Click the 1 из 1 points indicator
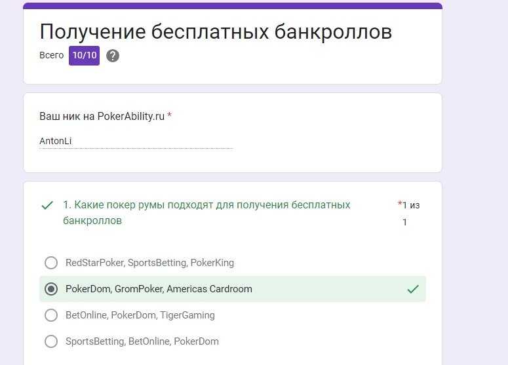Image resolution: width=508 pixels, height=365 pixels. 408,214
